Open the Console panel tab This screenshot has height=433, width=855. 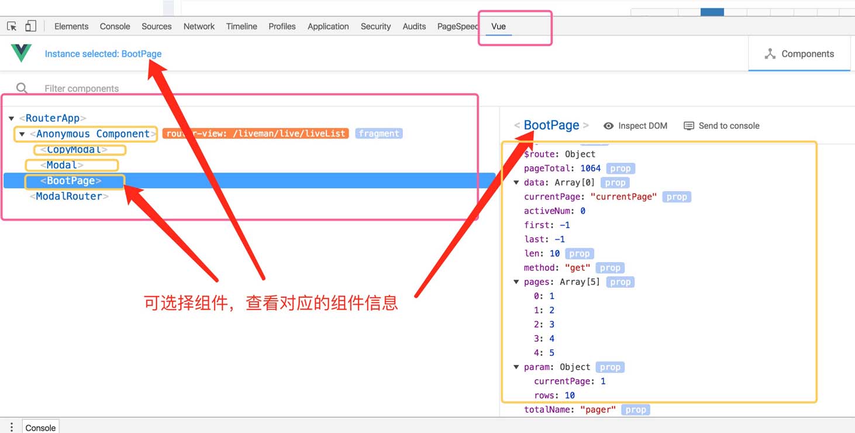(115, 26)
